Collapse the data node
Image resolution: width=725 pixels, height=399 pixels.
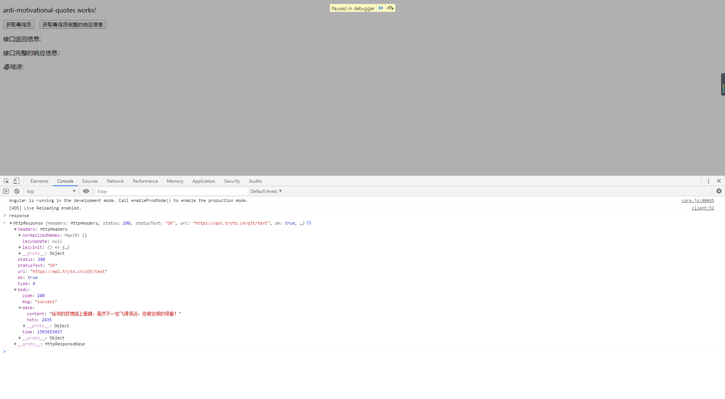coord(20,308)
